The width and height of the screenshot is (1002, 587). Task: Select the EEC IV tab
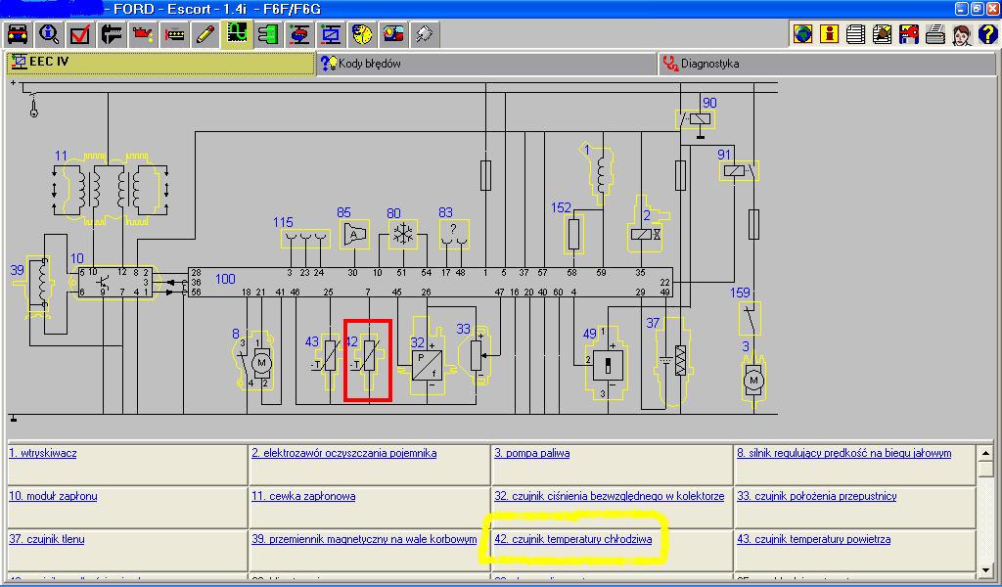47,64
